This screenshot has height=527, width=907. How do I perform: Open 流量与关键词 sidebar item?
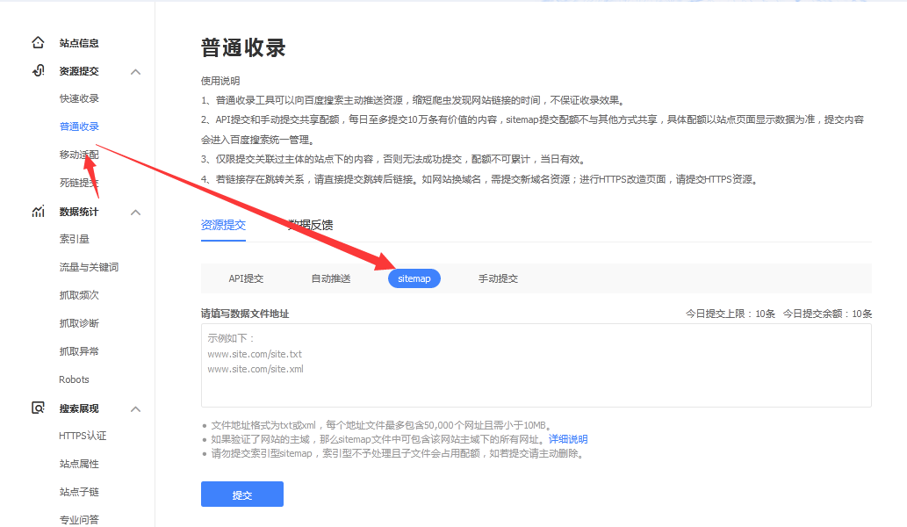pos(89,267)
